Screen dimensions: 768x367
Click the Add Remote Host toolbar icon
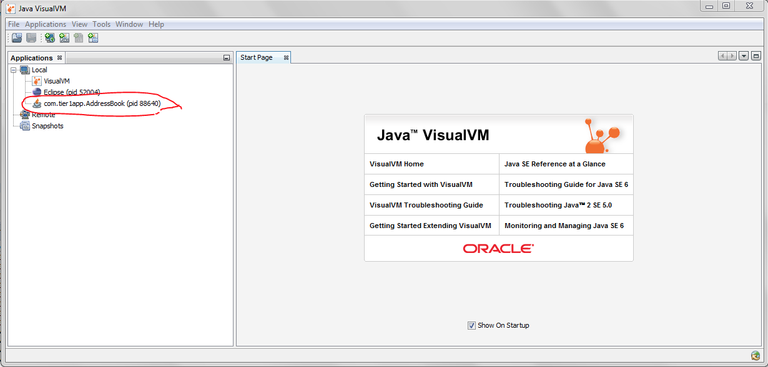49,37
